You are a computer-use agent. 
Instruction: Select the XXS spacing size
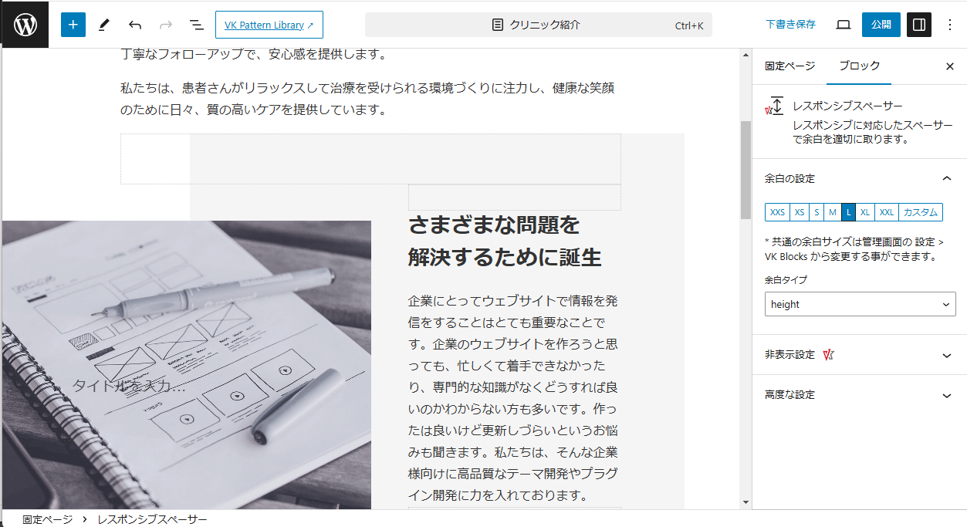[x=777, y=212]
